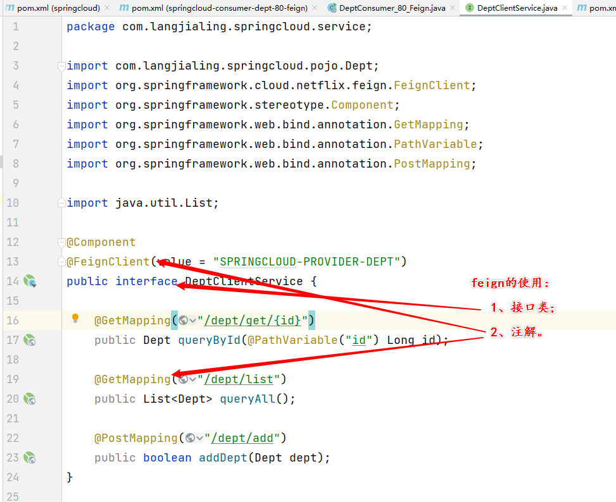Close the pom.xml (springcloud-consumer-dept-80-feign) tab

pyautogui.click(x=315, y=8)
